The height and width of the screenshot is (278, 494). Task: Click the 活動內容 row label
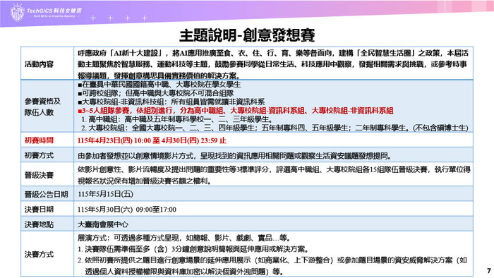39,64
